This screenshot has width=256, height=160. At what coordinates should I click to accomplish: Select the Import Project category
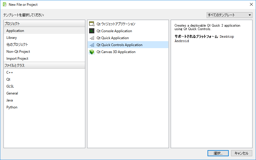(44, 59)
